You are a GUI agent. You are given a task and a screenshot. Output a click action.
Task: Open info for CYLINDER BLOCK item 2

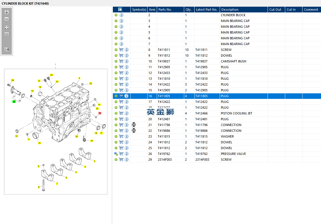click(x=121, y=15)
